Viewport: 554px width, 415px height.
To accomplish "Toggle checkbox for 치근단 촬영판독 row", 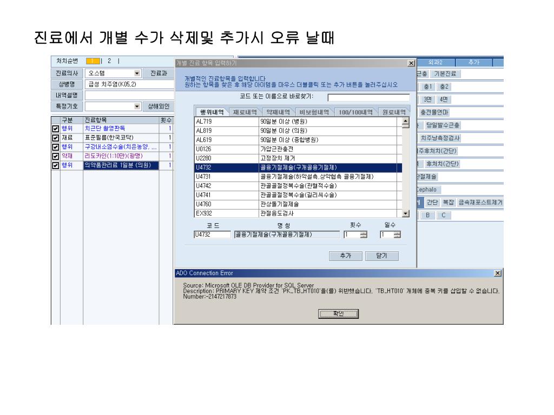I will coord(56,129).
